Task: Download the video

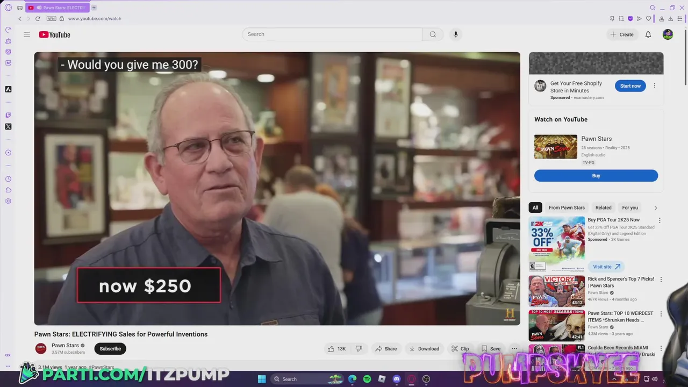Action: (x=424, y=349)
